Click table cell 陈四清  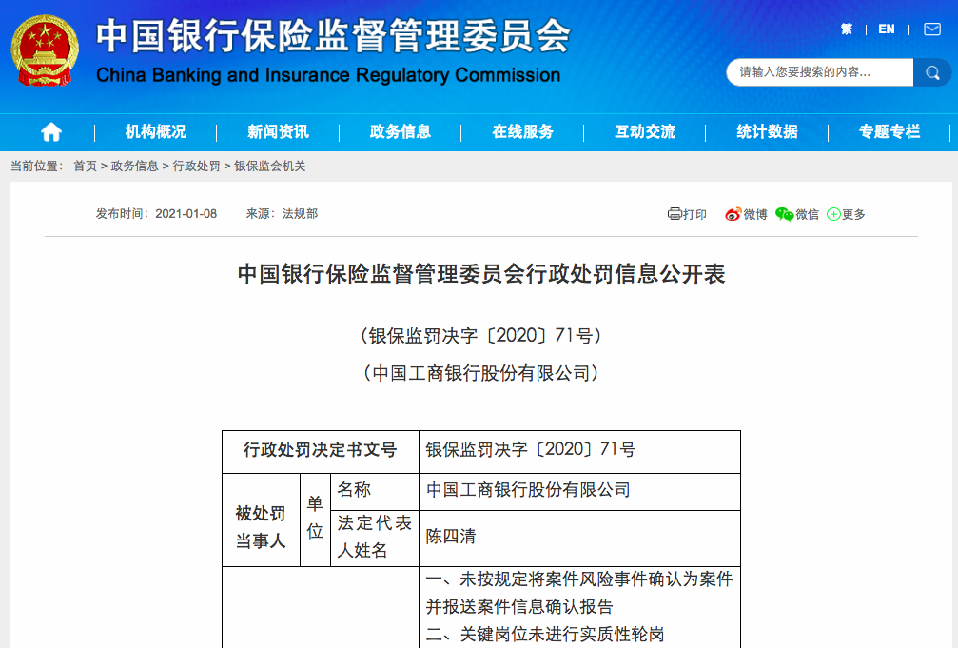click(x=579, y=538)
